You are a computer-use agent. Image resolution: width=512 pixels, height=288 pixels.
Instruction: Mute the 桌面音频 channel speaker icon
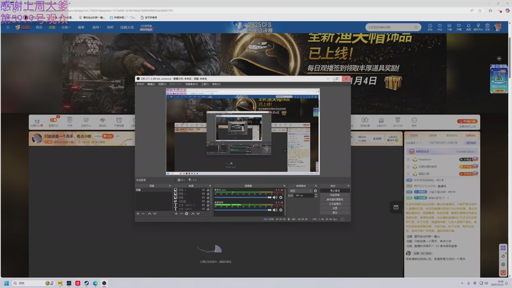tap(275, 210)
